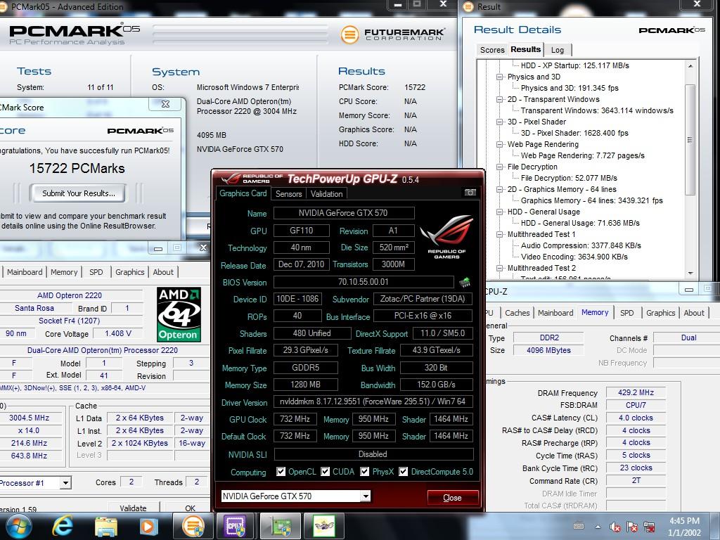
Task: Select Graphics tab in left CPU-Z window
Action: pos(130,272)
